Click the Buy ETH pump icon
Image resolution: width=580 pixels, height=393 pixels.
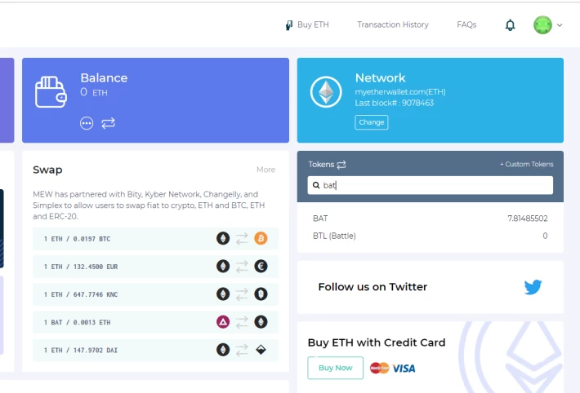[x=289, y=25]
